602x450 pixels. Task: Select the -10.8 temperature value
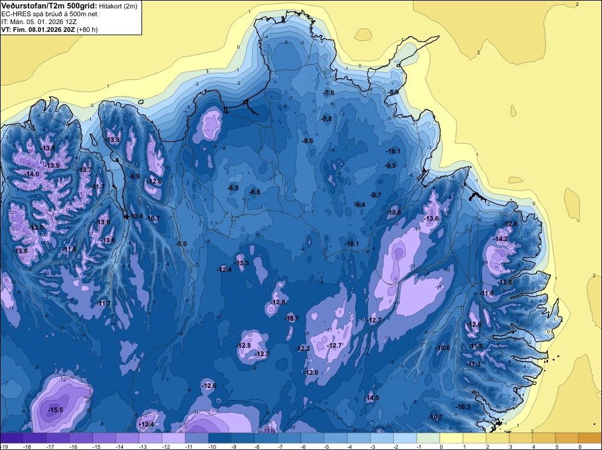click(394, 213)
